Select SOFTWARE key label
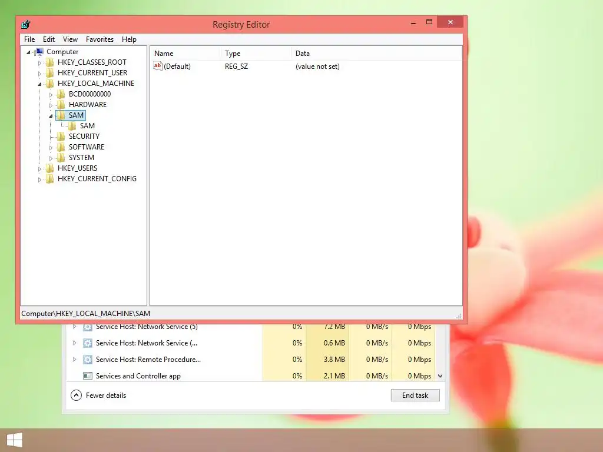The image size is (603, 452). coord(87,147)
